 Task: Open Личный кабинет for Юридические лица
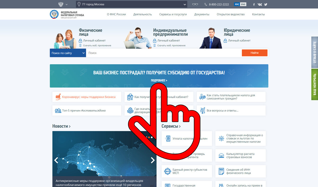click(239, 41)
